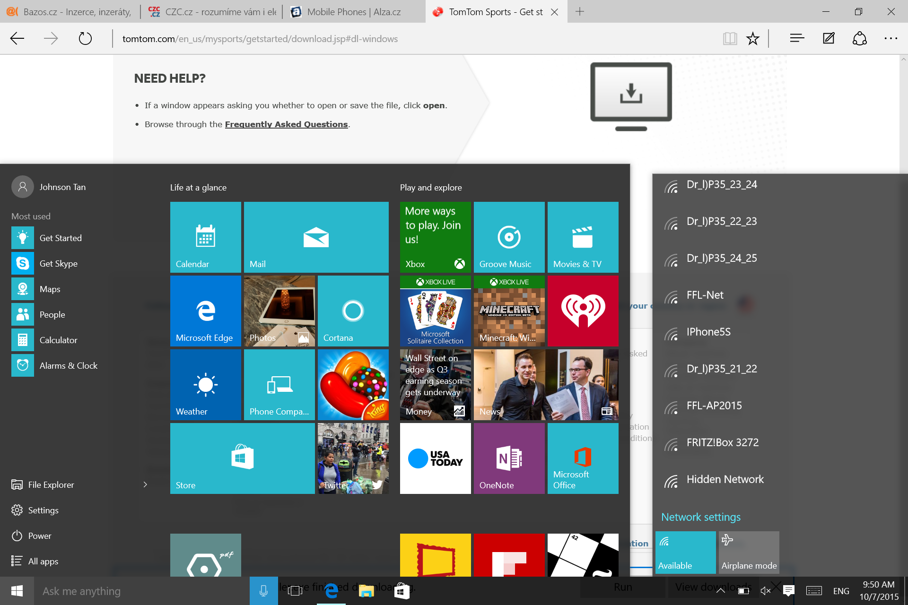Toggle the Wi-Fi Available quick action
Image resolution: width=908 pixels, height=605 pixels.
click(685, 552)
